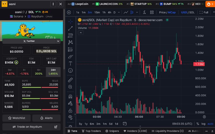
Task: Select the pattern drawing tool
Action: click(70, 42)
